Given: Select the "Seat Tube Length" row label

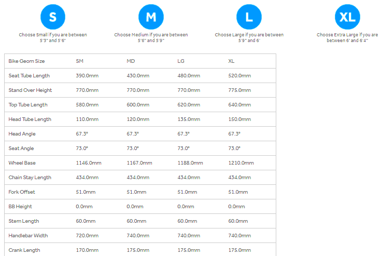Looking at the screenshot, I should pos(29,76).
